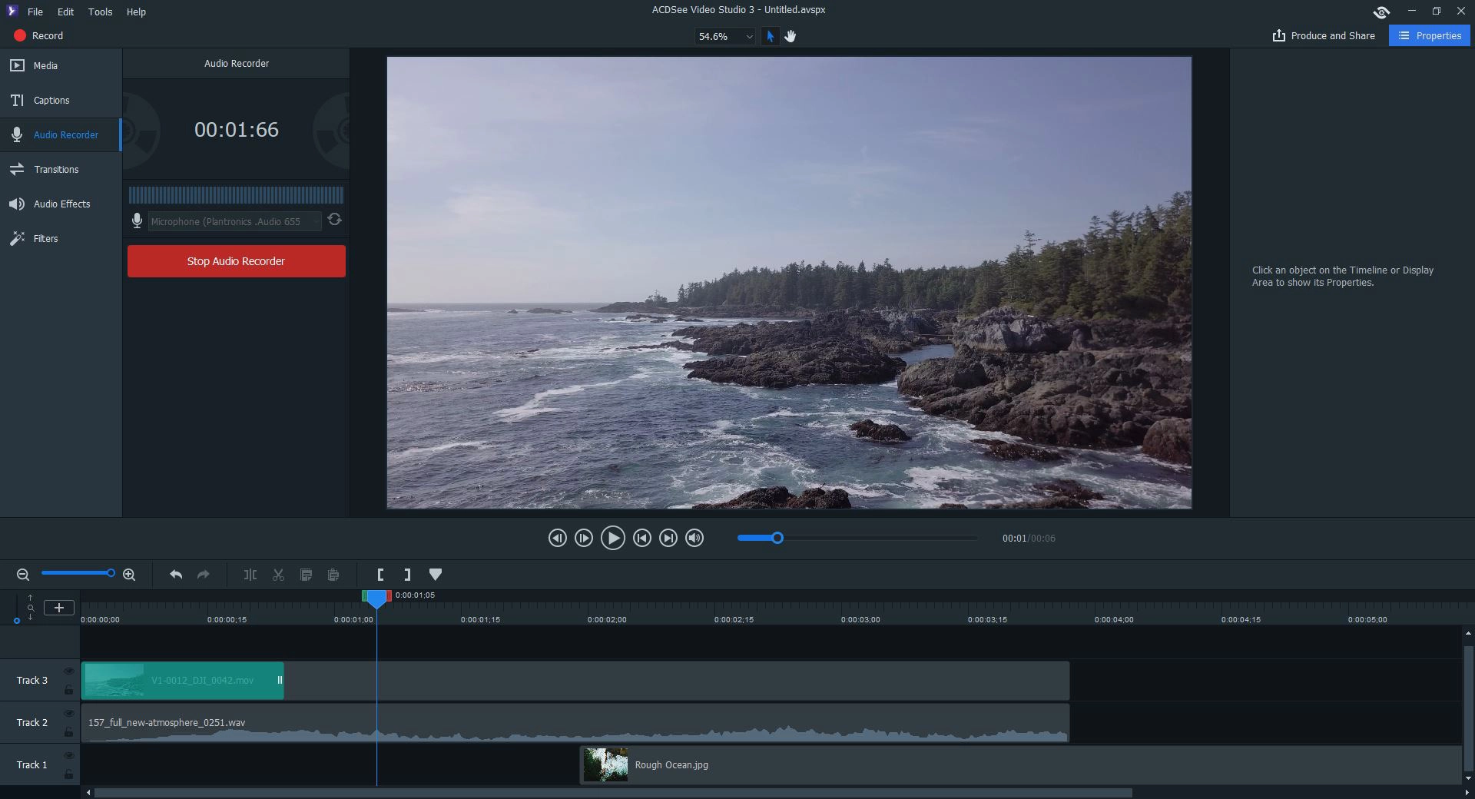Refresh the microphone device list

(334, 220)
